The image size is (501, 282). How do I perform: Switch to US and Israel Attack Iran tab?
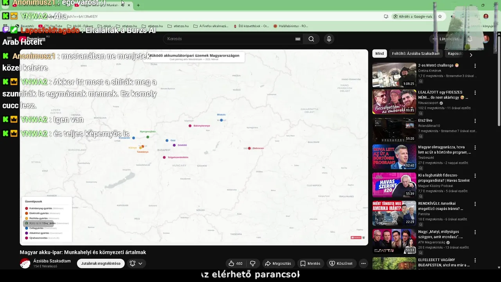tap(39, 5)
